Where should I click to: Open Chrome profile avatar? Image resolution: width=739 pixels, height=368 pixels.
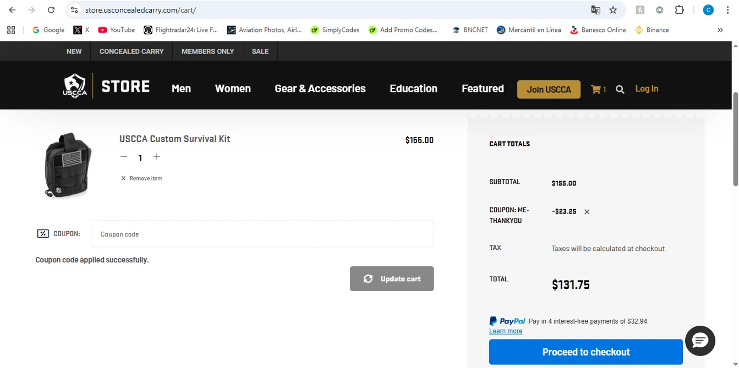tap(708, 10)
